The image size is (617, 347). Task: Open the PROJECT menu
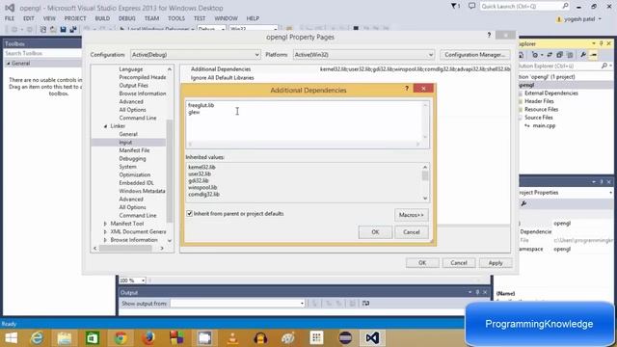click(x=75, y=18)
